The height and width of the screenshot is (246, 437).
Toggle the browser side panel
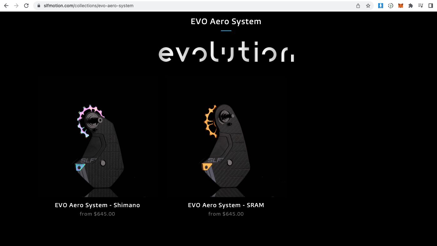[431, 6]
